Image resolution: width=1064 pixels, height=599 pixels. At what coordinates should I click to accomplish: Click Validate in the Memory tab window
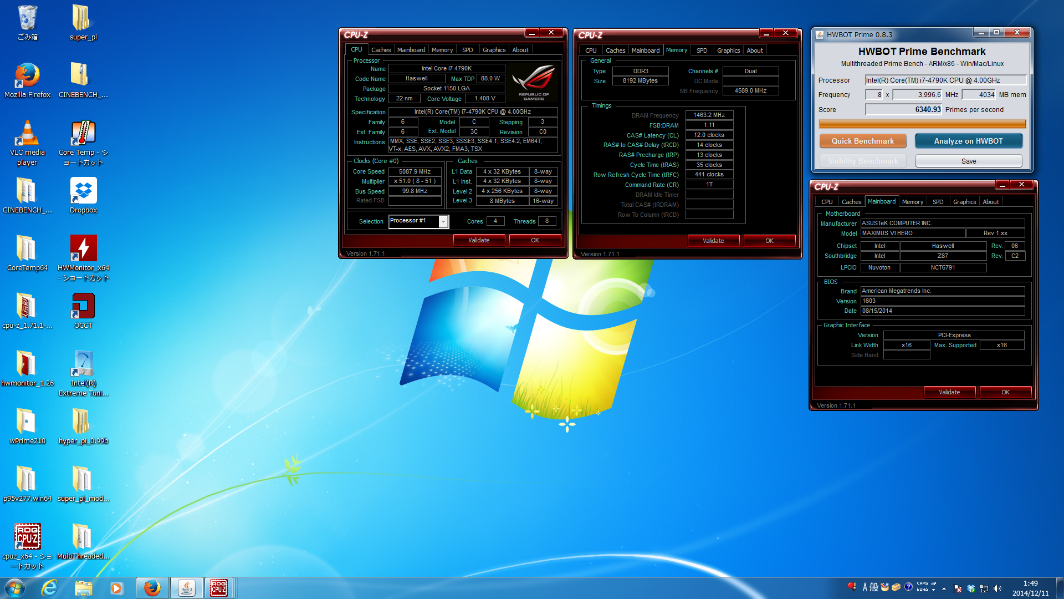[713, 241]
